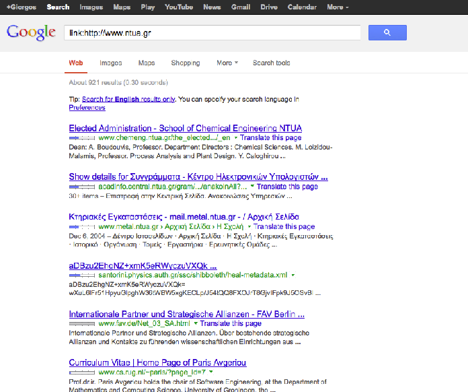Select the Web results tab
Image resolution: width=468 pixels, height=392 pixels.
coord(76,63)
